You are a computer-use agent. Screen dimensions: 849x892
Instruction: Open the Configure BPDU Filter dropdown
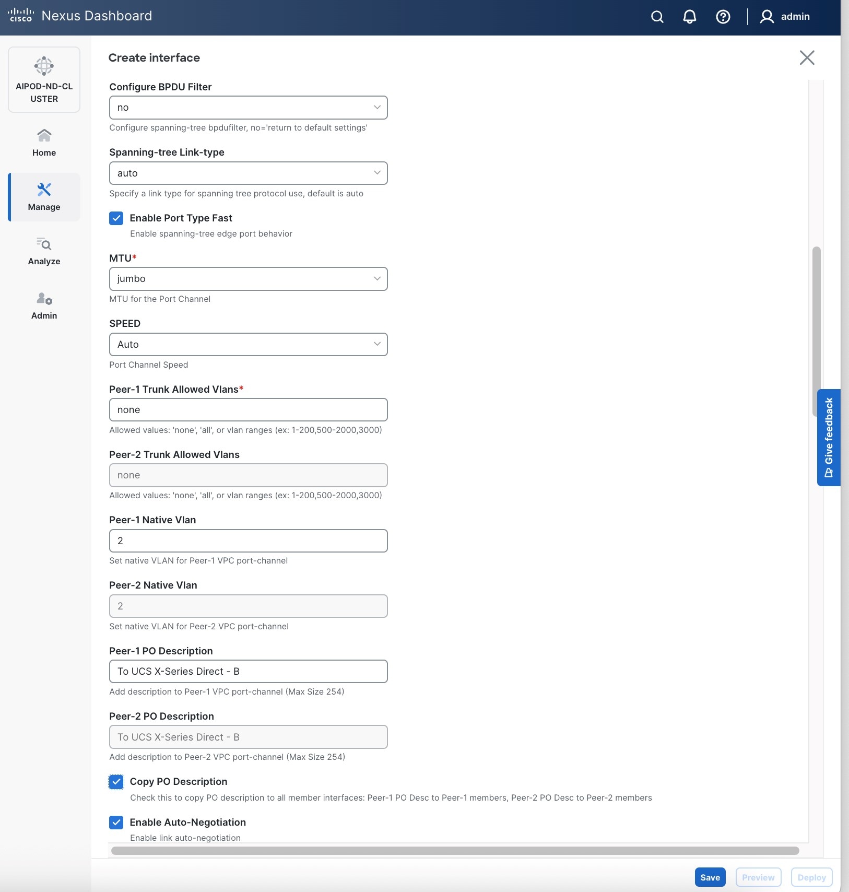(x=248, y=107)
